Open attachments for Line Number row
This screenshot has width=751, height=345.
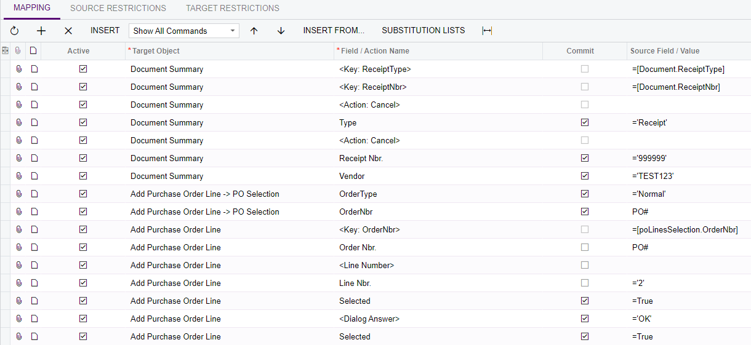tap(18, 265)
